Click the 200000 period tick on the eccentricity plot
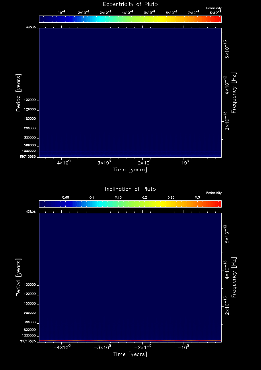This screenshot has width=261, height=370. tap(30, 129)
